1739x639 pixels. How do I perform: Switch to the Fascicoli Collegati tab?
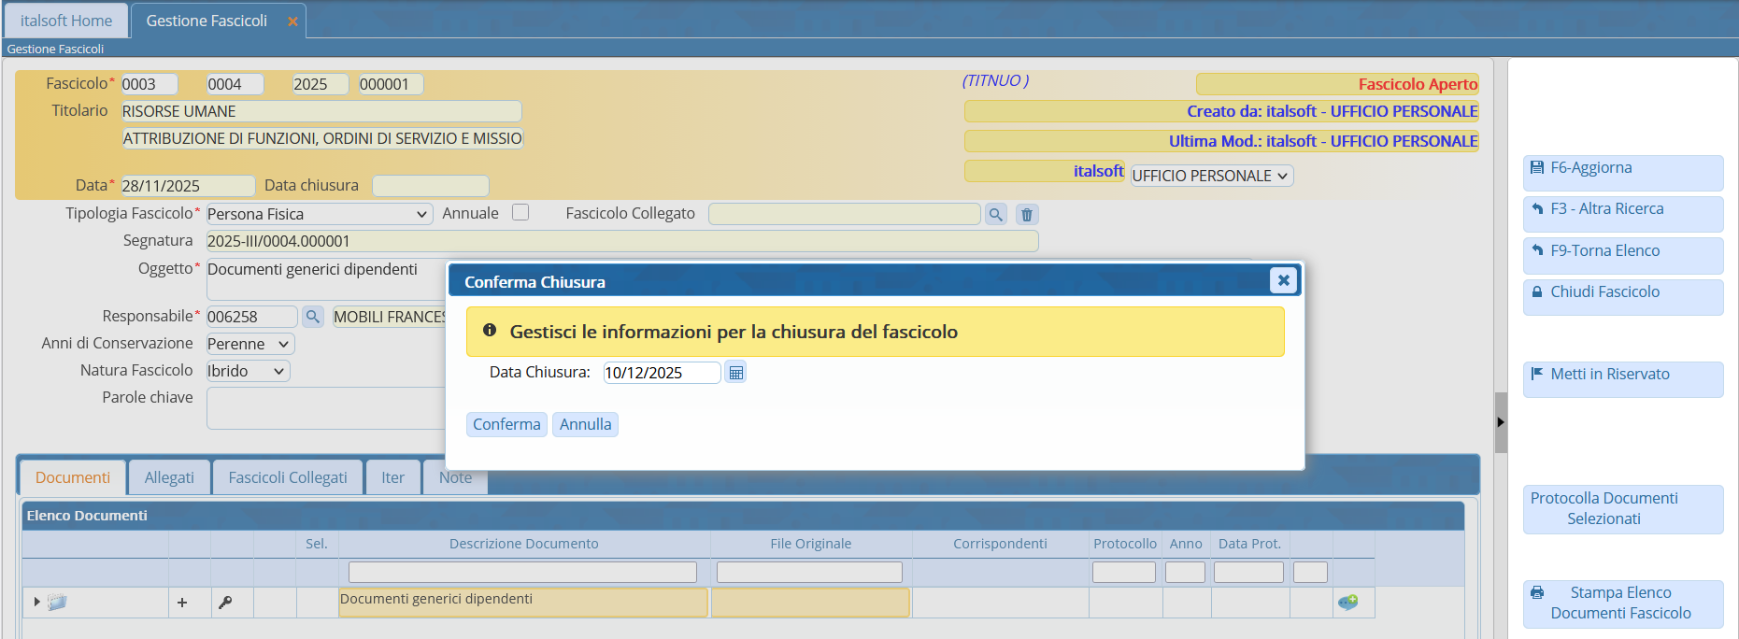[288, 477]
